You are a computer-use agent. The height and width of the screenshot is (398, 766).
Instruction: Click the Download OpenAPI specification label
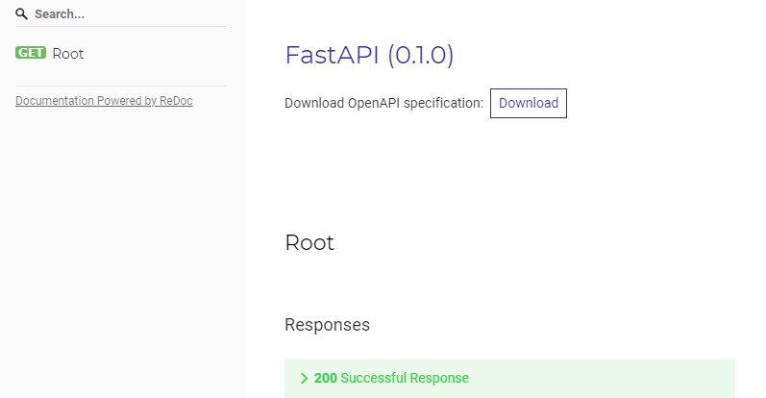pyautogui.click(x=384, y=103)
